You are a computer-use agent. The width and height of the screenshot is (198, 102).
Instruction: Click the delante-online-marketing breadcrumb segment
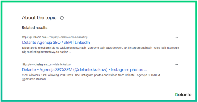[x=74, y=37]
